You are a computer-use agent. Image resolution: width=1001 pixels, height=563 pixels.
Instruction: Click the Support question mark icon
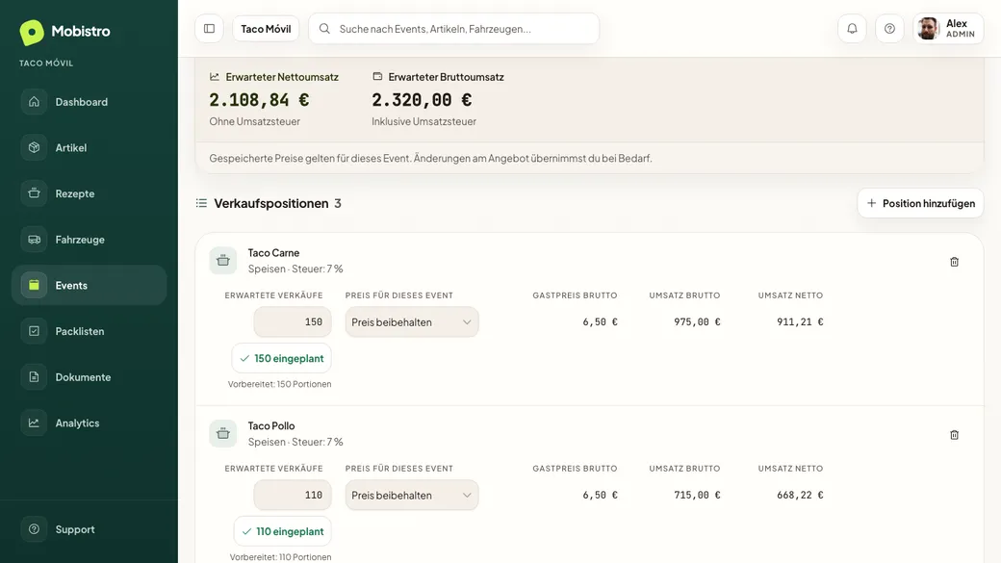34,529
